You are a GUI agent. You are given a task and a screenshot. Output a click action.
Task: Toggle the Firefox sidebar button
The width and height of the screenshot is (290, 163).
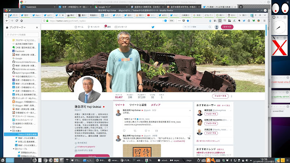[x=220, y=21]
